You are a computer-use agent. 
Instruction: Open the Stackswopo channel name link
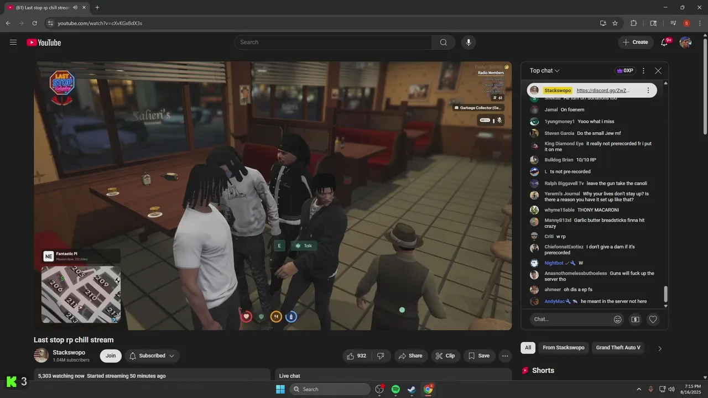pos(69,353)
